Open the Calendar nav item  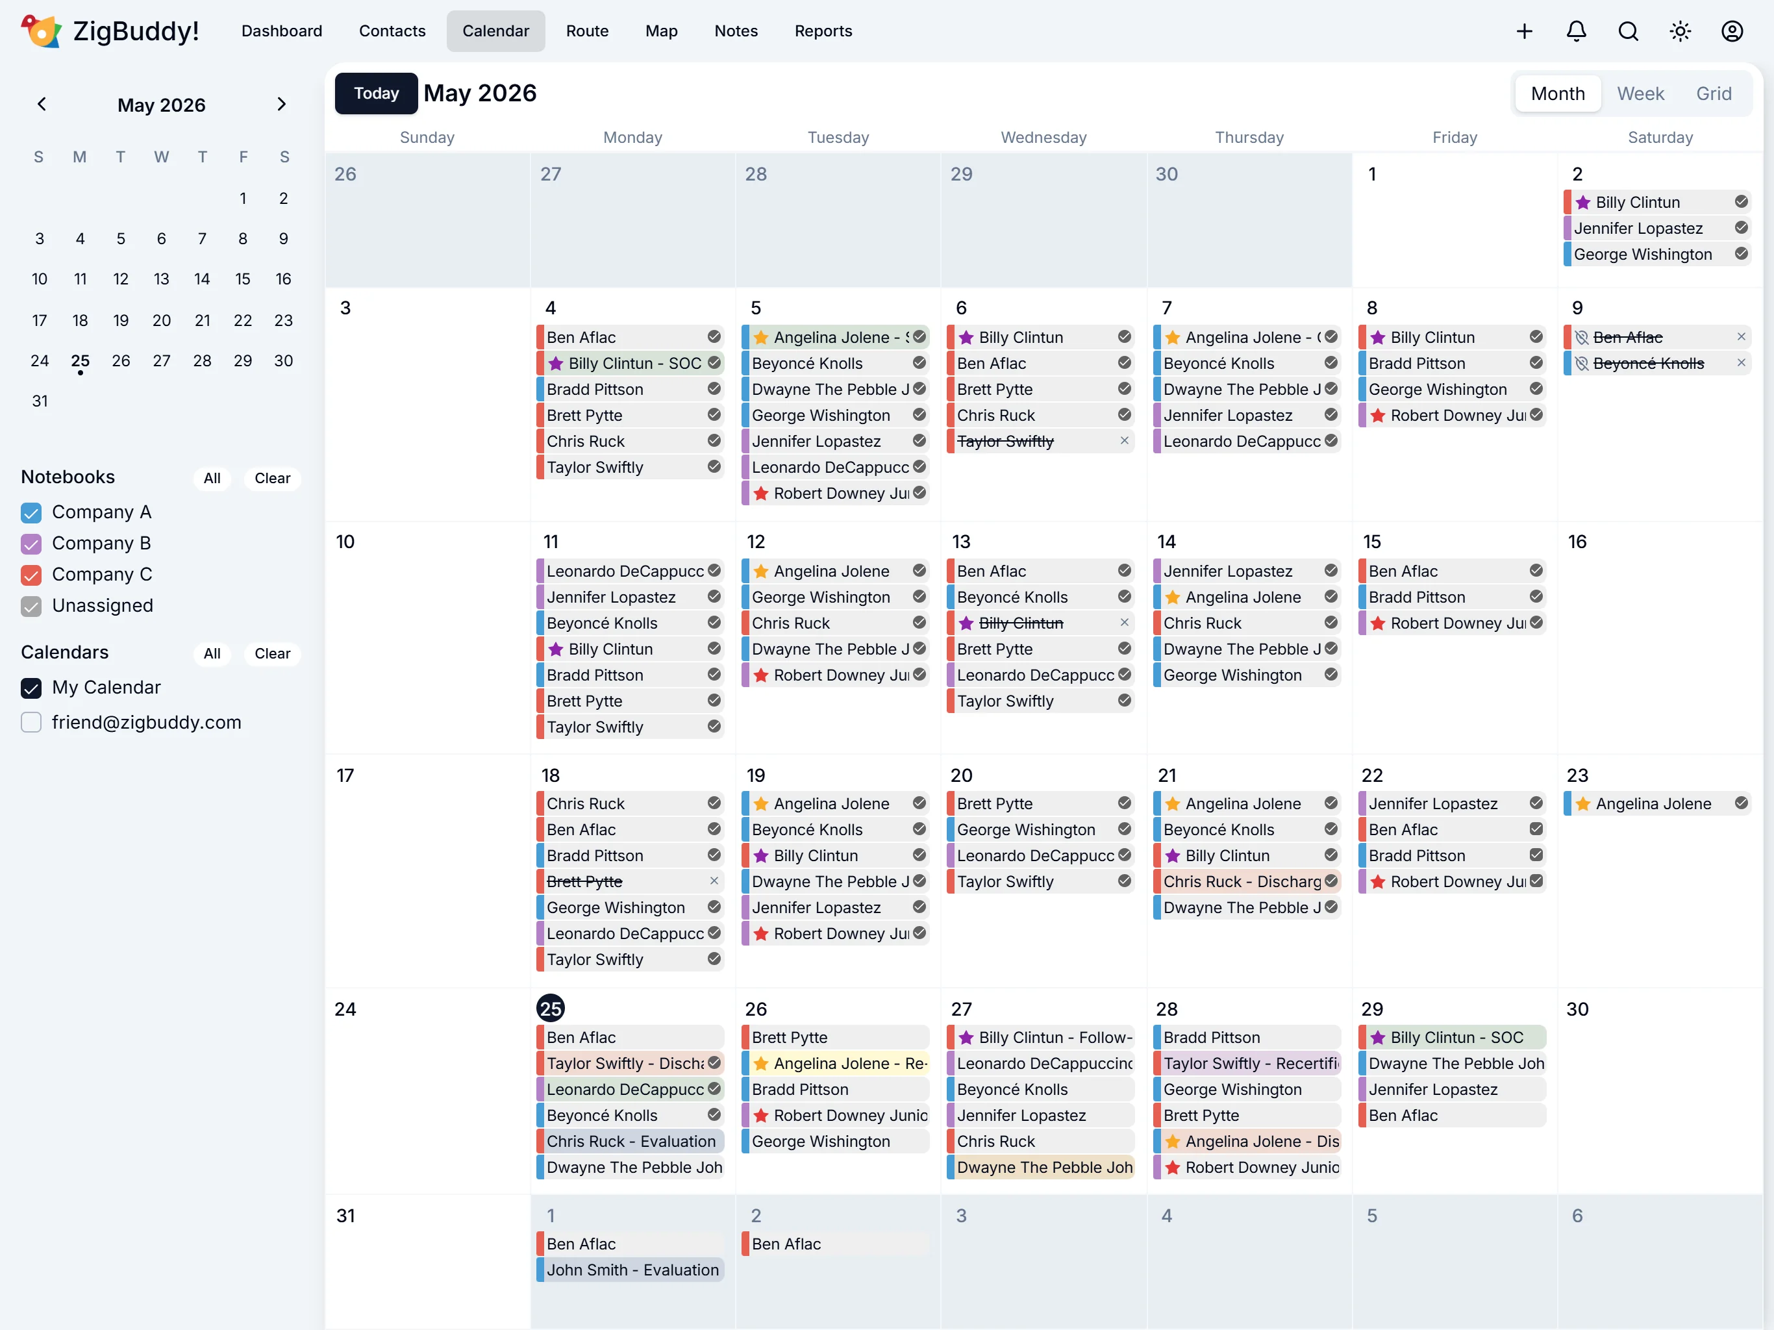495,31
